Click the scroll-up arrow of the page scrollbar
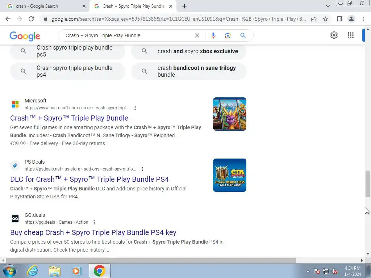 pos(368,29)
